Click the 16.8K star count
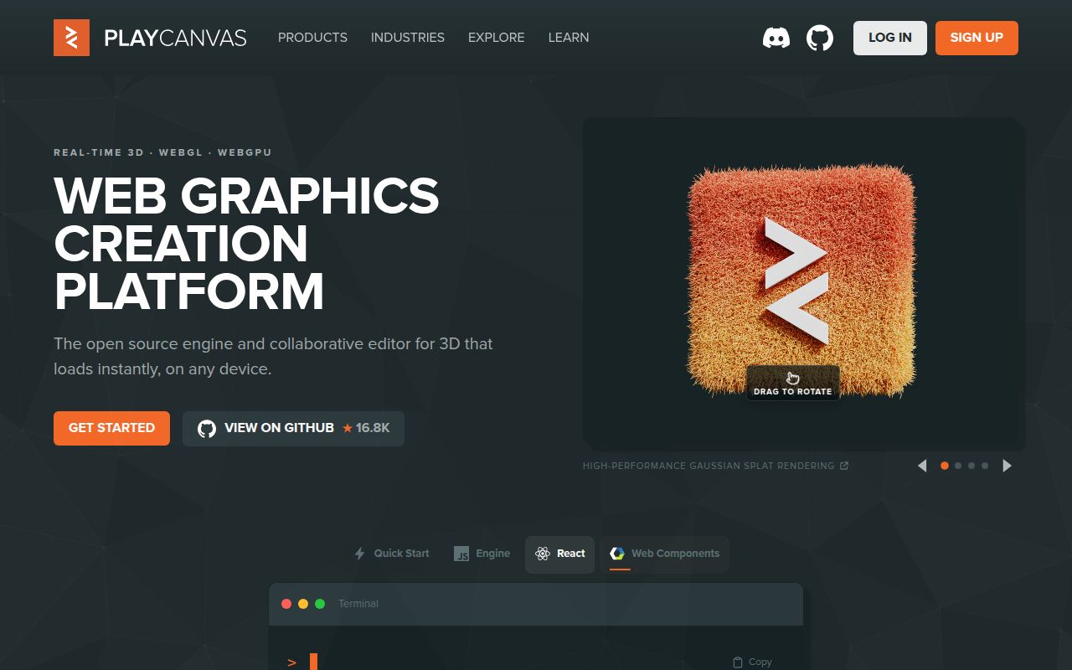The image size is (1072, 670). click(x=366, y=428)
